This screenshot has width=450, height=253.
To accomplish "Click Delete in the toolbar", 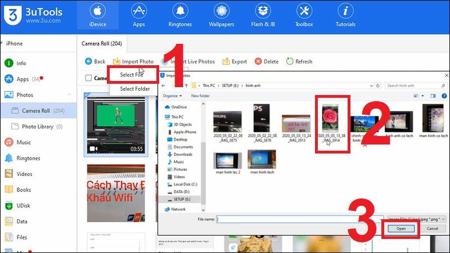I will 267,61.
